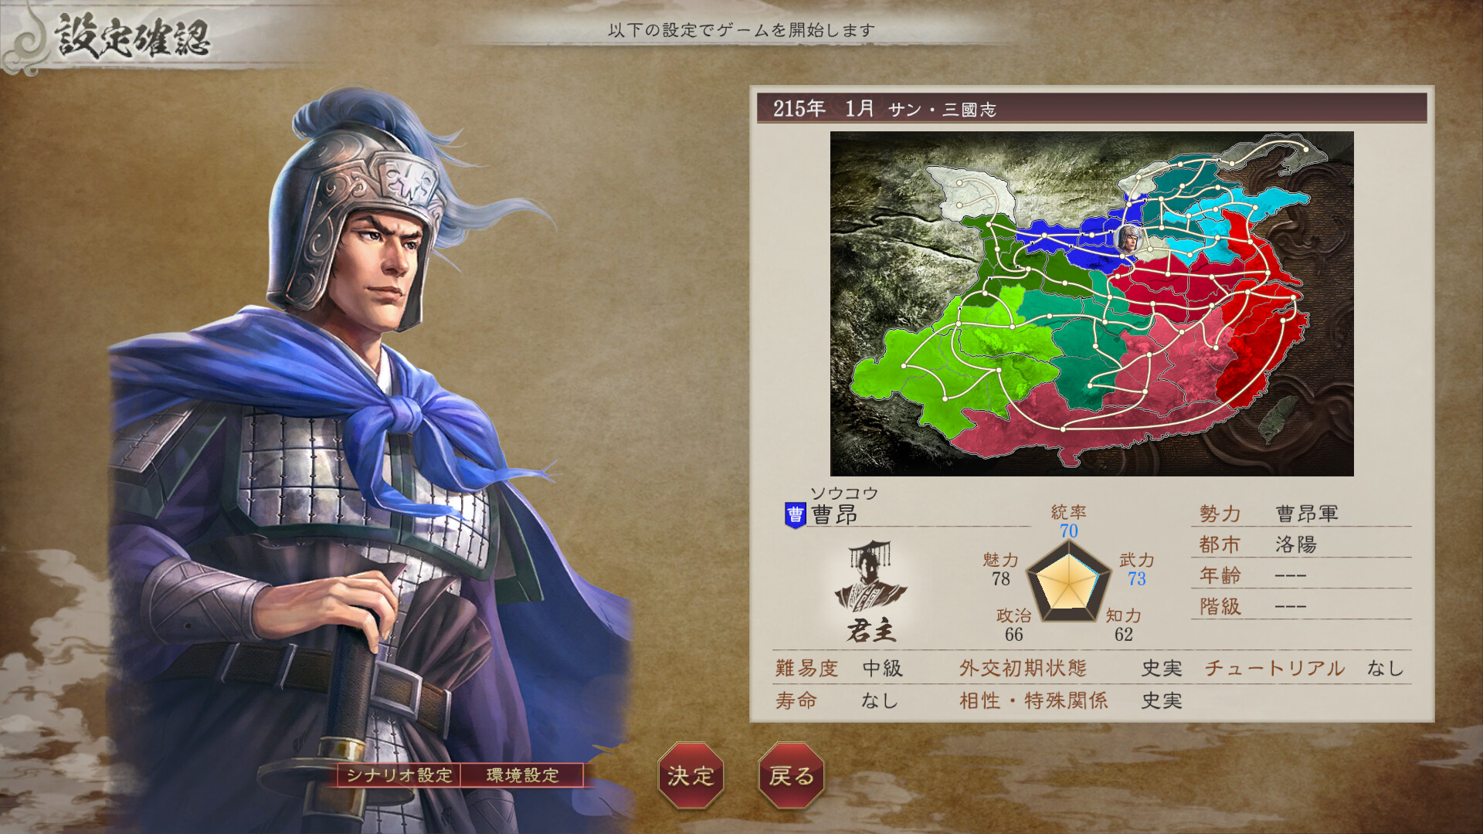Viewport: 1483px width, 834px height.
Task: Click the ability pentagon radar chart
Action: (1068, 581)
